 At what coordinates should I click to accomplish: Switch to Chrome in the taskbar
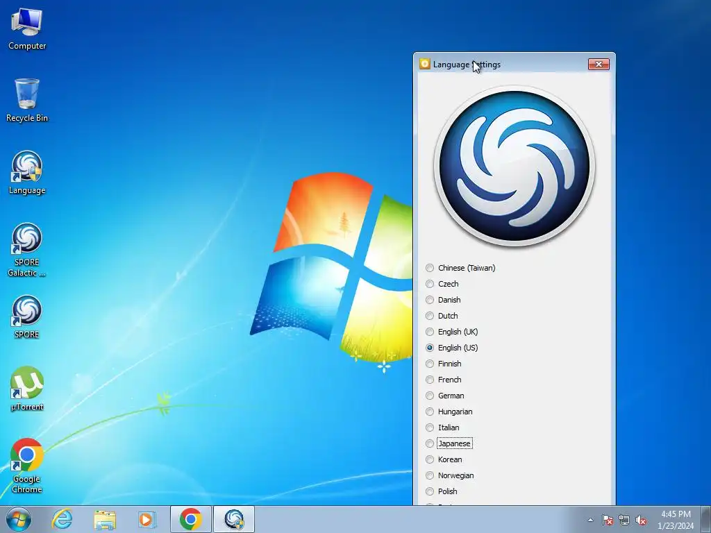point(191,519)
